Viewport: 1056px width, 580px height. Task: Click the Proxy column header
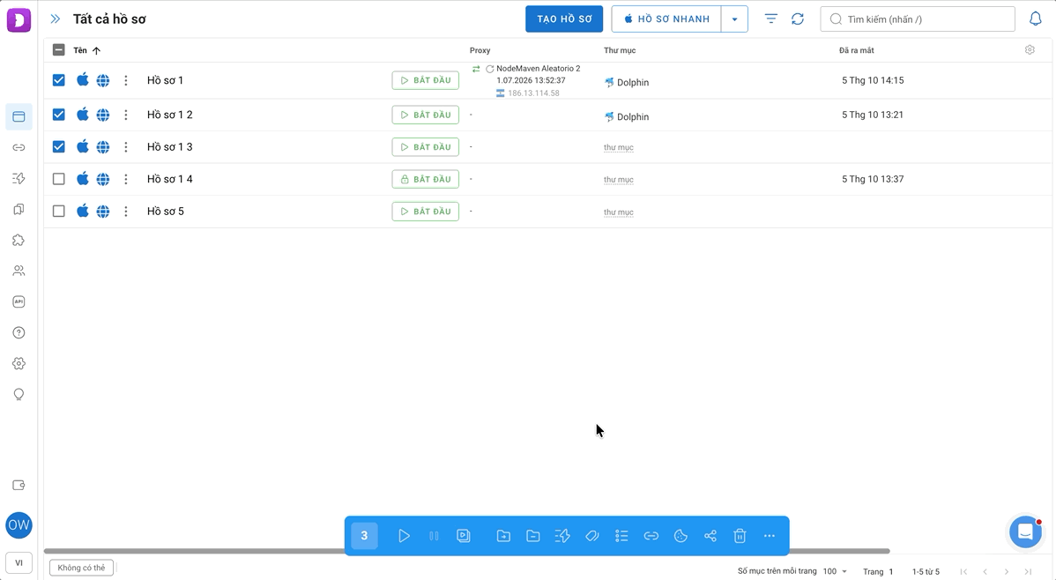480,50
